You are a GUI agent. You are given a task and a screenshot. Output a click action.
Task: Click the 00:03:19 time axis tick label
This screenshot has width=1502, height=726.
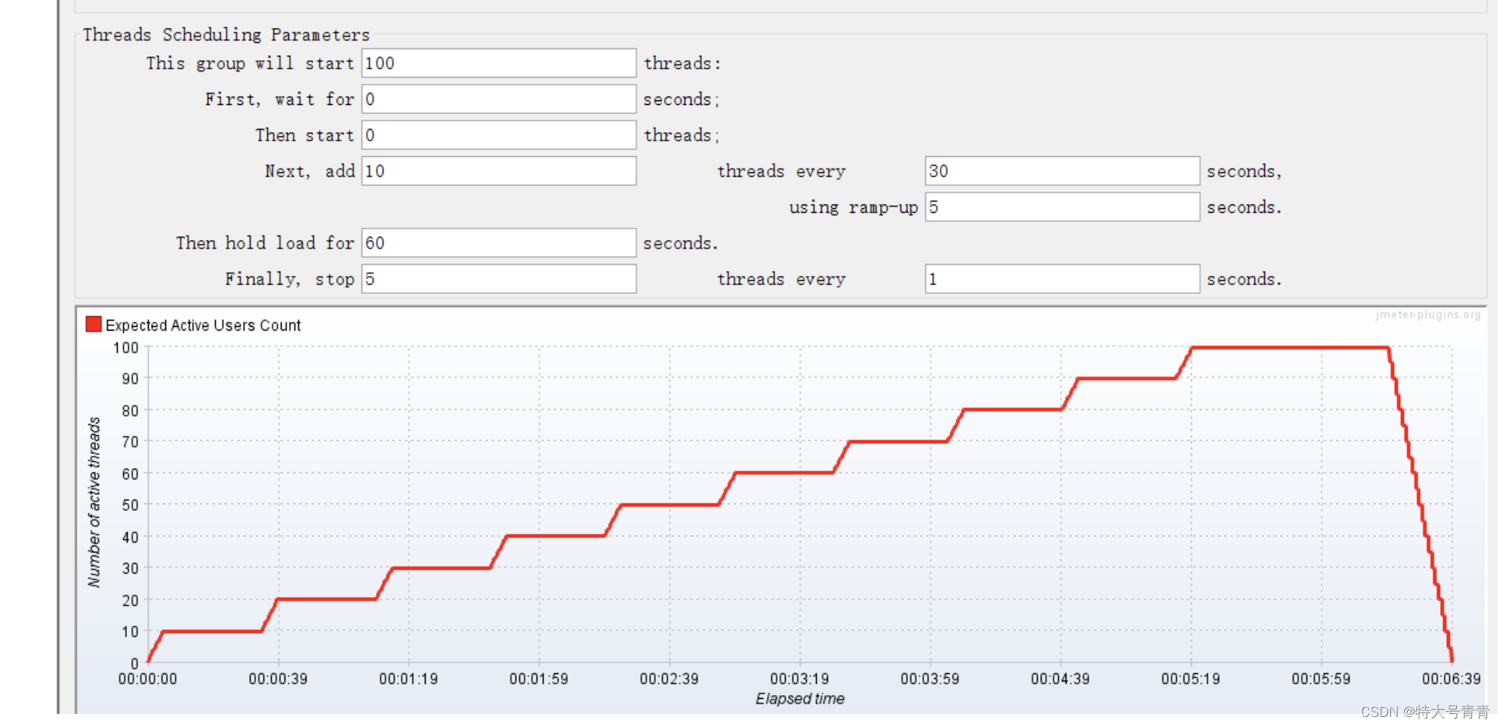tap(799, 678)
